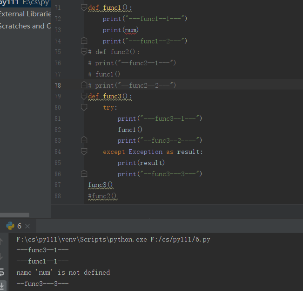Click 'def func1():' on line 71
The width and height of the screenshot is (303, 291).
110,8
